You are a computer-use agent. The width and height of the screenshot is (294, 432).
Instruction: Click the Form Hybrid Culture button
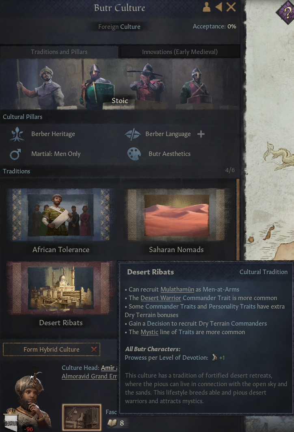pyautogui.click(x=52, y=349)
